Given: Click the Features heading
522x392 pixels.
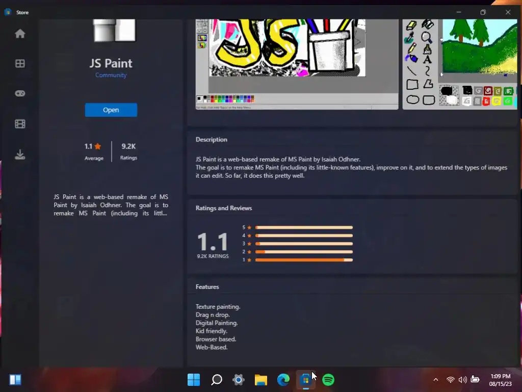Looking at the screenshot, I should 207,287.
